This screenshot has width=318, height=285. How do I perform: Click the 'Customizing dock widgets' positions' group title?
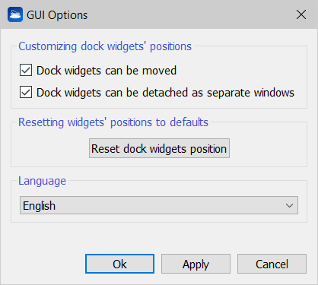(x=105, y=46)
